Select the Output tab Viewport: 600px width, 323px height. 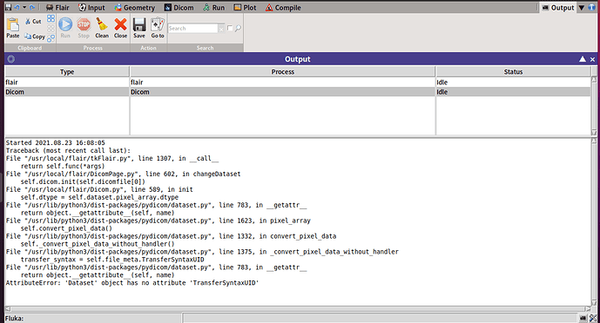click(558, 8)
